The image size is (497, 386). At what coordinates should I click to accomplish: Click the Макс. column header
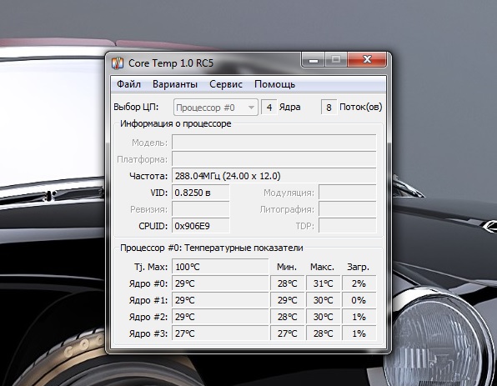point(323,267)
